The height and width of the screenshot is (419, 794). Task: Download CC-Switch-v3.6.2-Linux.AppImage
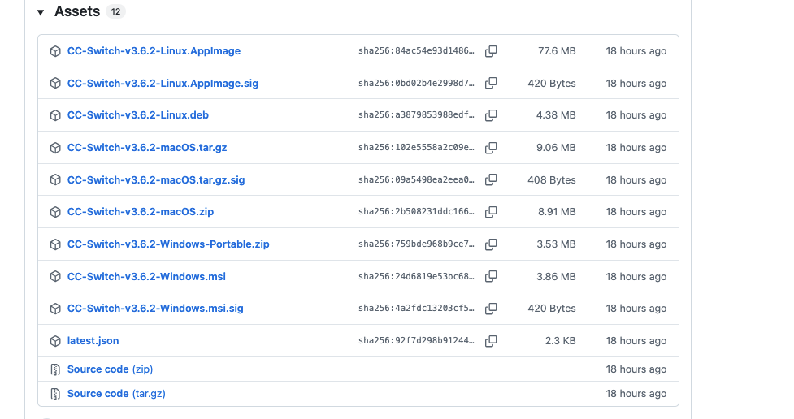[154, 51]
